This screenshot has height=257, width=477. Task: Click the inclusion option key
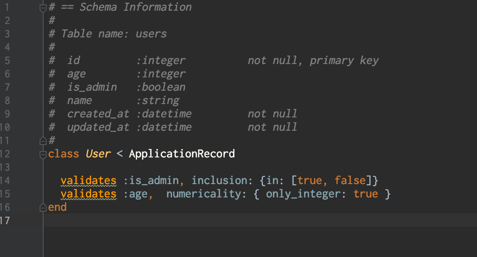(x=219, y=181)
